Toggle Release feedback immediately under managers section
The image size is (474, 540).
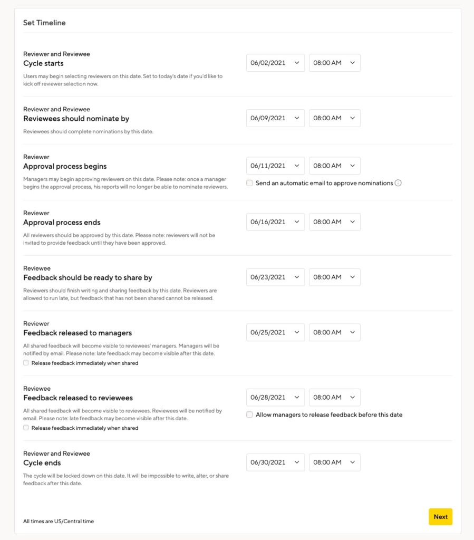click(x=26, y=363)
